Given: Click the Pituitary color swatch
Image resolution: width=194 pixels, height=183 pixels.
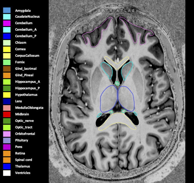Looking at the screenshot, I should pyautogui.click(x=7, y=140).
